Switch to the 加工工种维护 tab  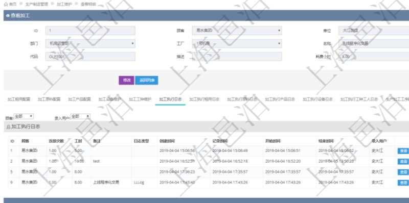pos(140,99)
